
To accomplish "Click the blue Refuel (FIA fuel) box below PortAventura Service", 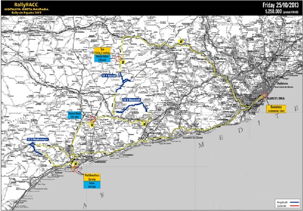I will point(92,184).
